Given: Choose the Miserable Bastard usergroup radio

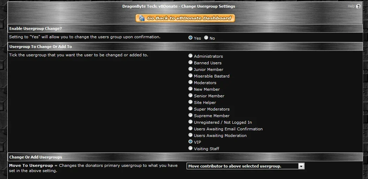Looking at the screenshot, I should 190,75.
